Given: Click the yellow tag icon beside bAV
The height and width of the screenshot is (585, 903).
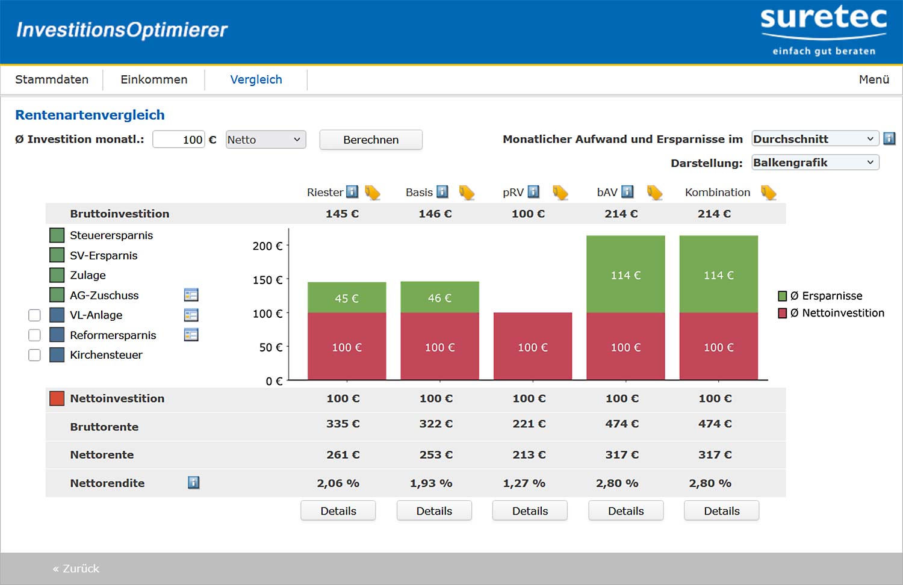Looking at the screenshot, I should [x=654, y=193].
